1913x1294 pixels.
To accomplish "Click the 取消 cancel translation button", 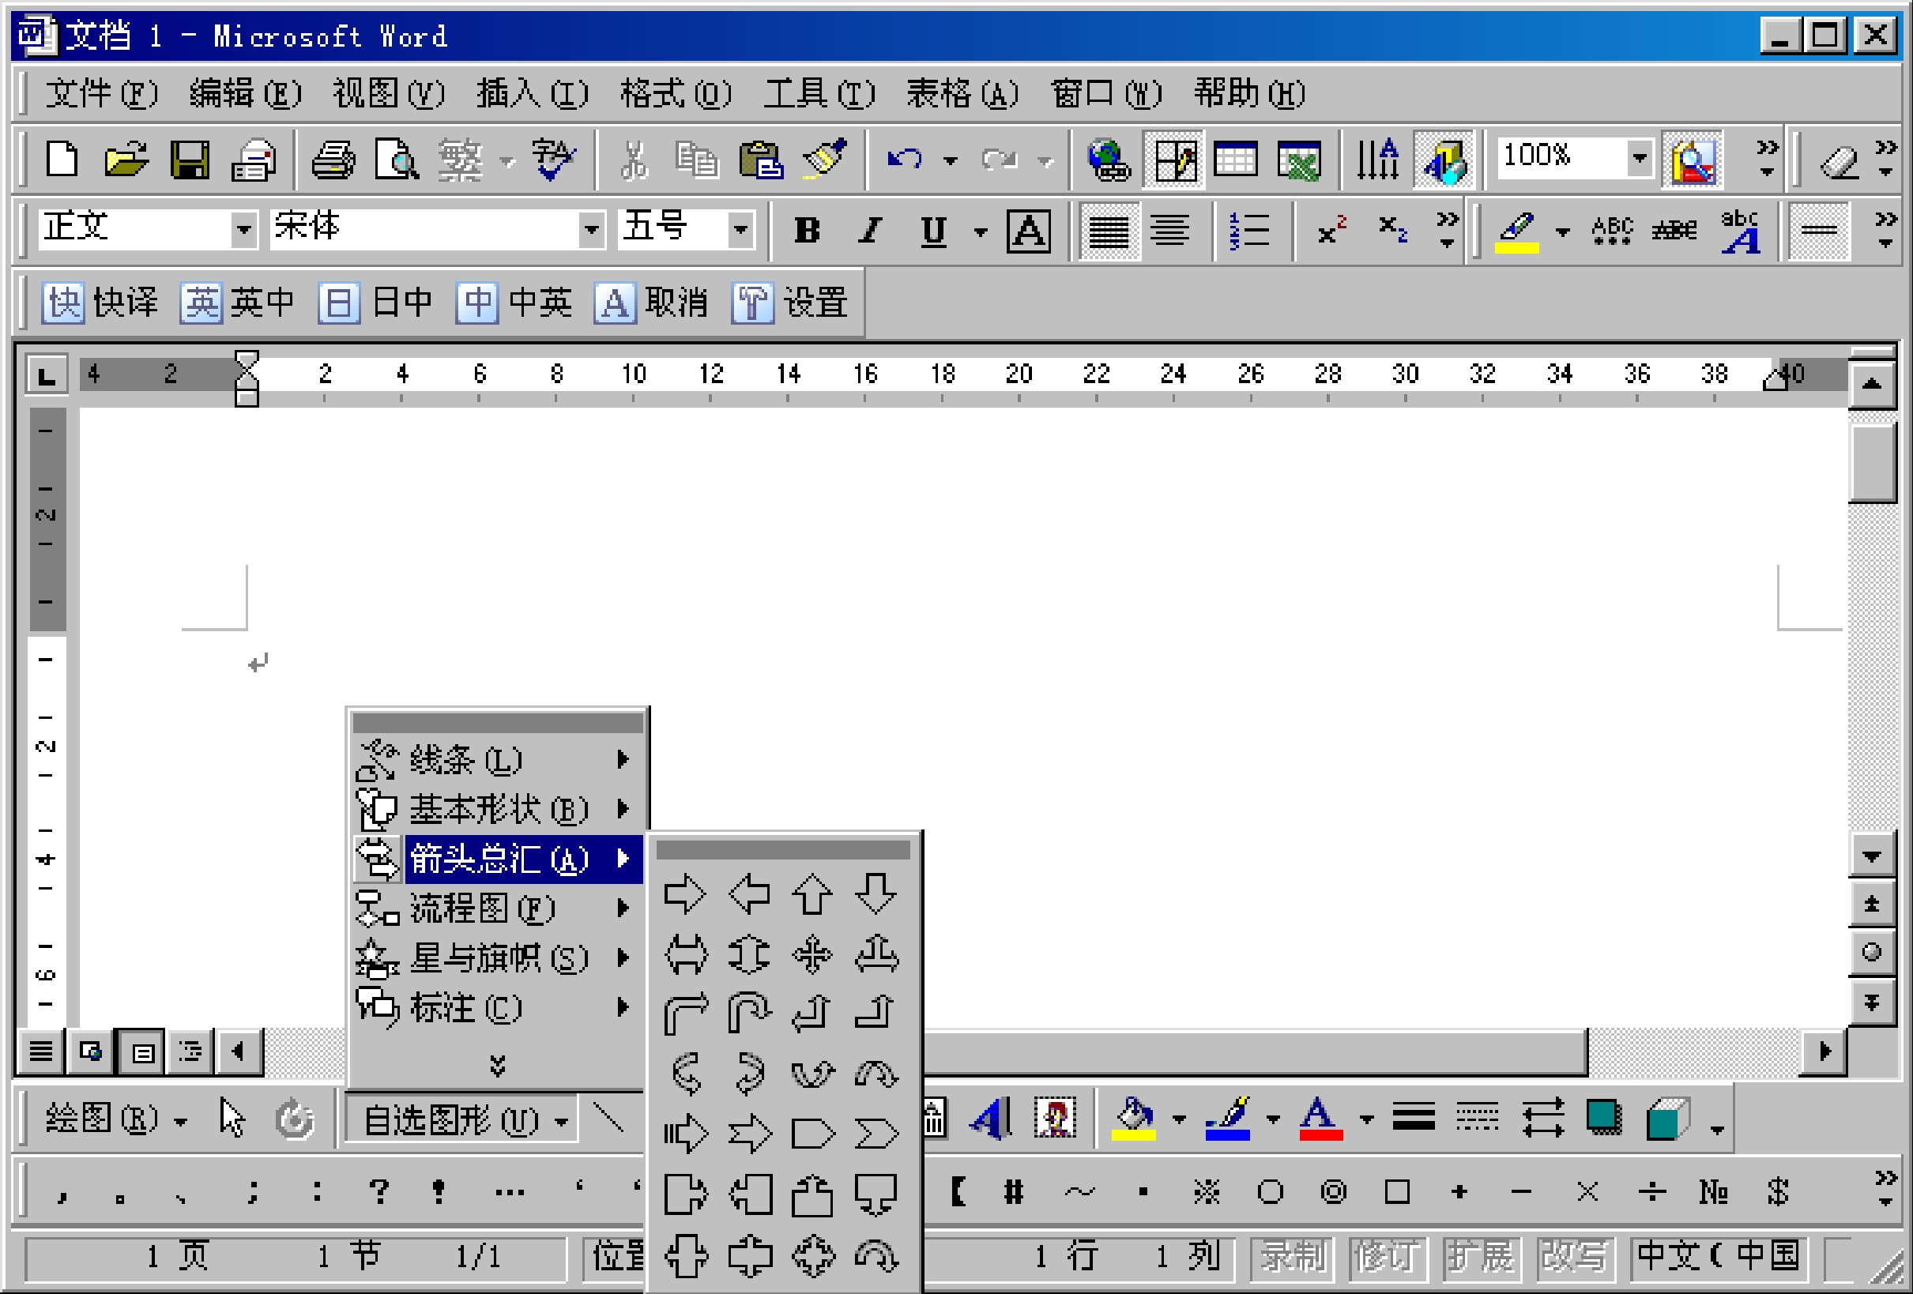I will coord(651,302).
